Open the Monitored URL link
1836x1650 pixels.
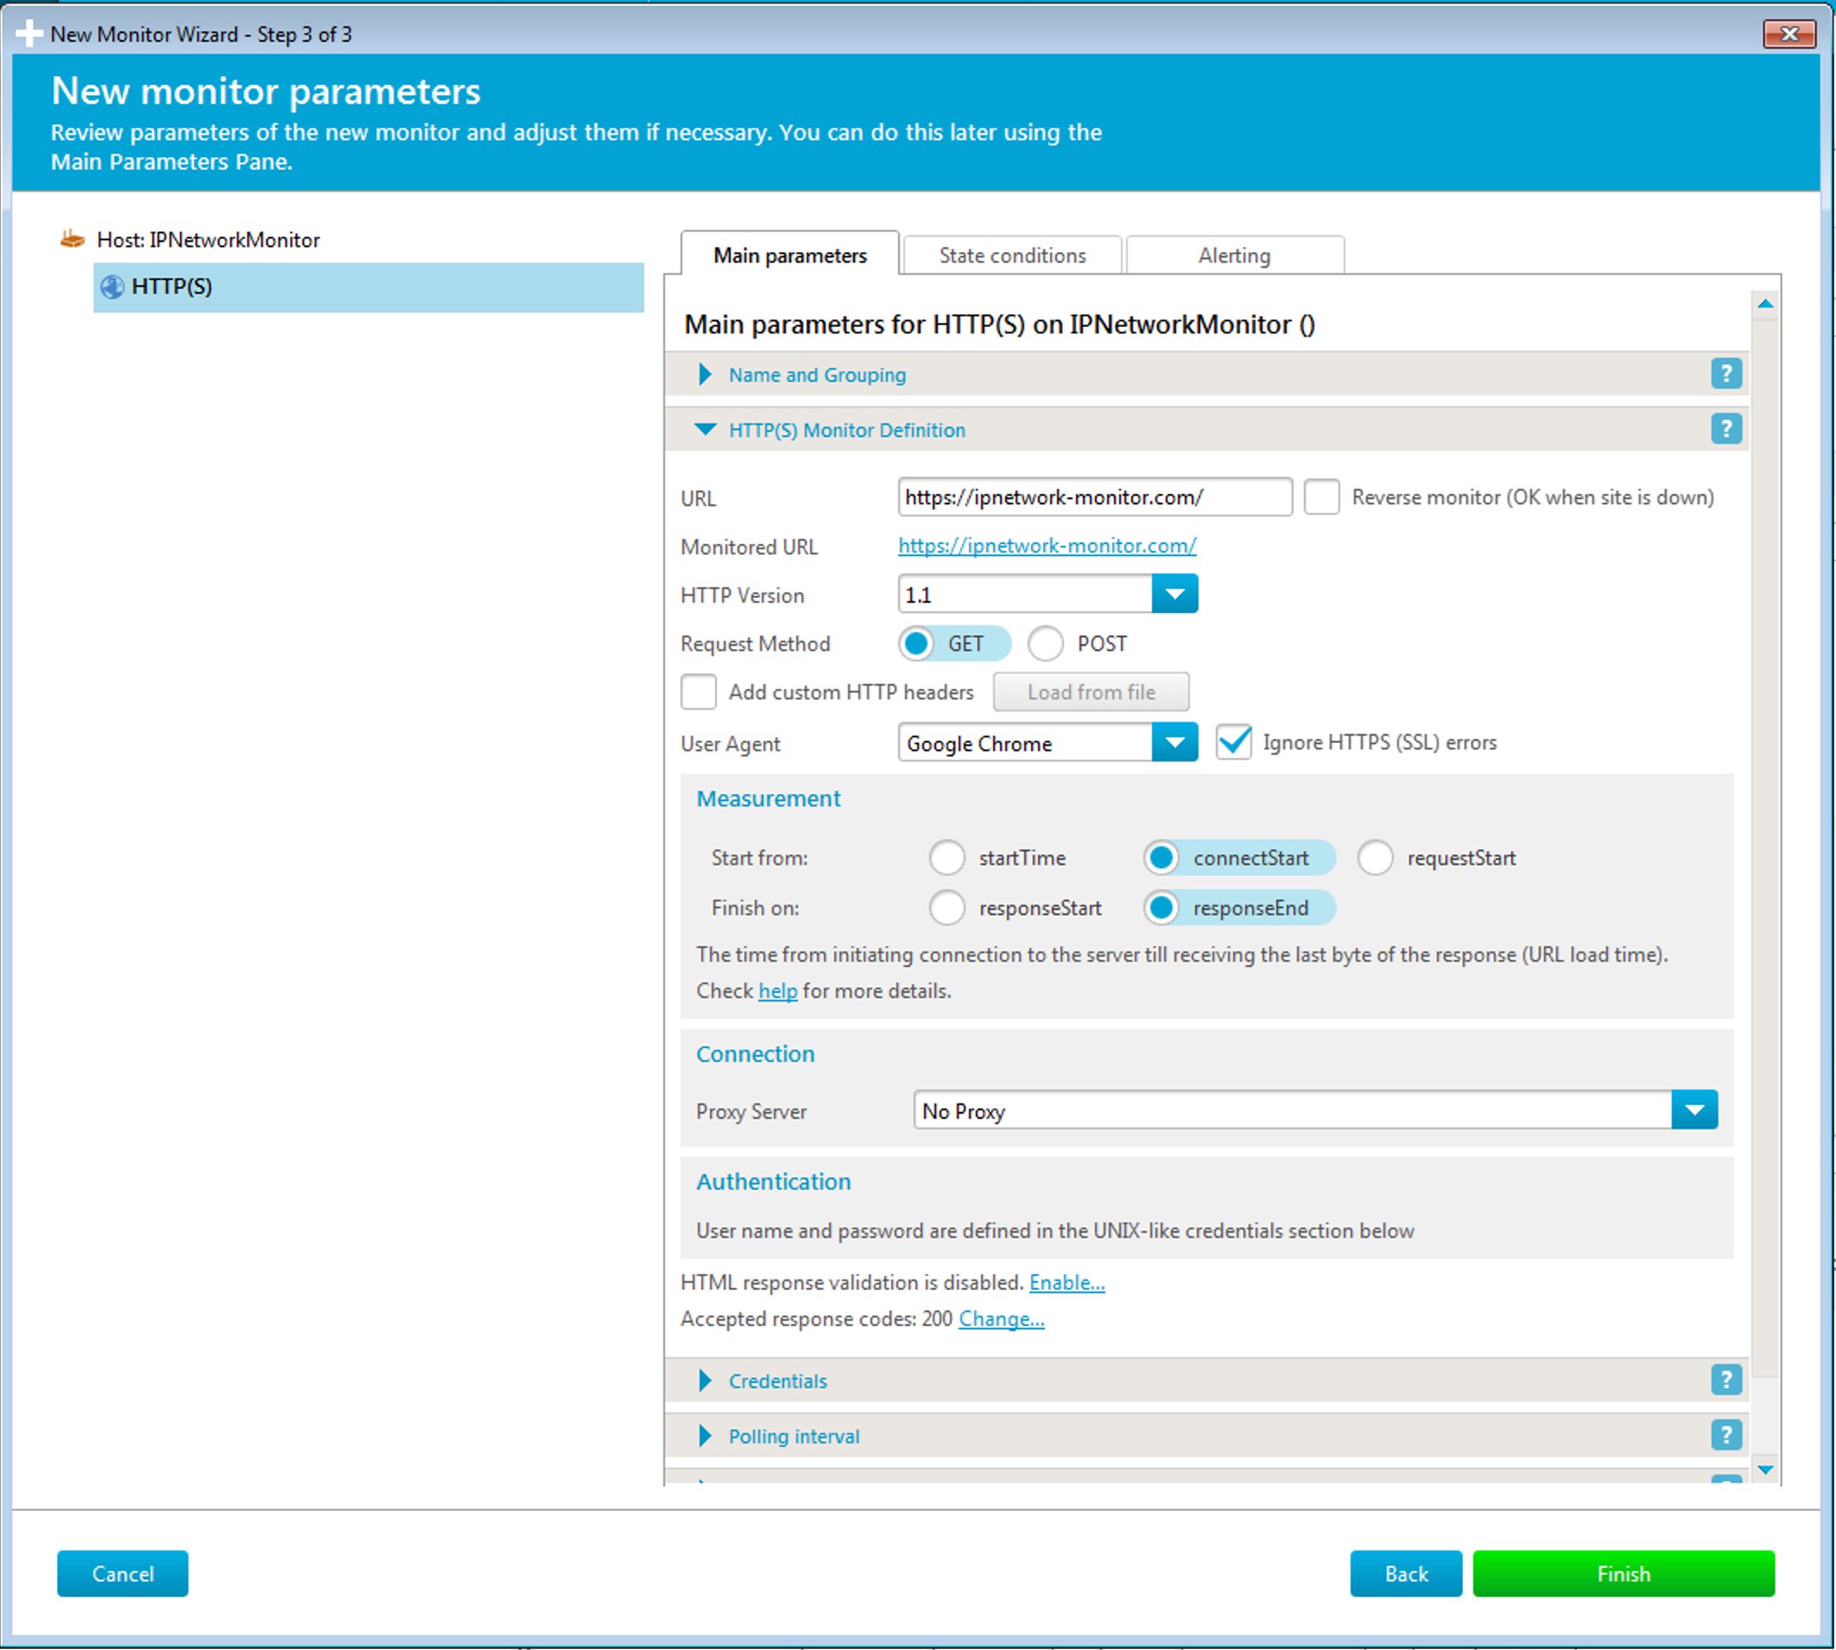coord(1048,546)
